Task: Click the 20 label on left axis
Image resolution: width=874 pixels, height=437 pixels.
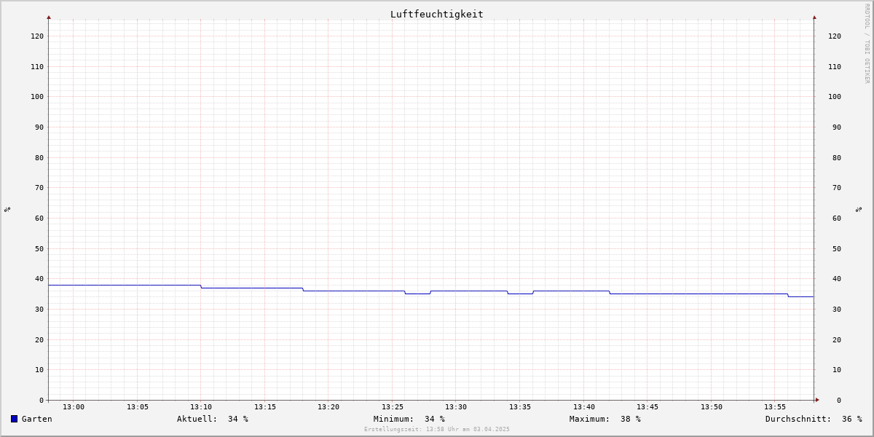Action: pyautogui.click(x=39, y=339)
